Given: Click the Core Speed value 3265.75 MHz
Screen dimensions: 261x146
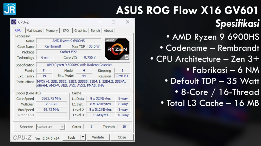Looking at the screenshot, I should (51, 98).
